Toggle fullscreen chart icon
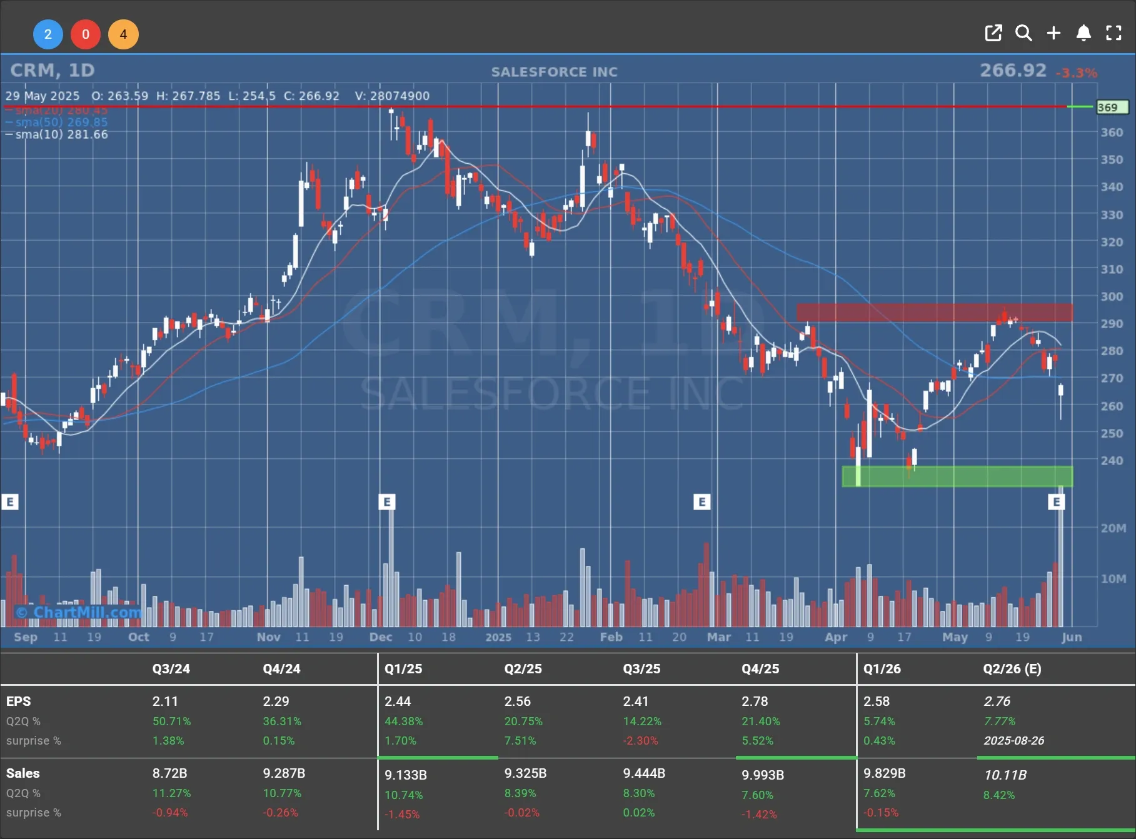 tap(1113, 33)
